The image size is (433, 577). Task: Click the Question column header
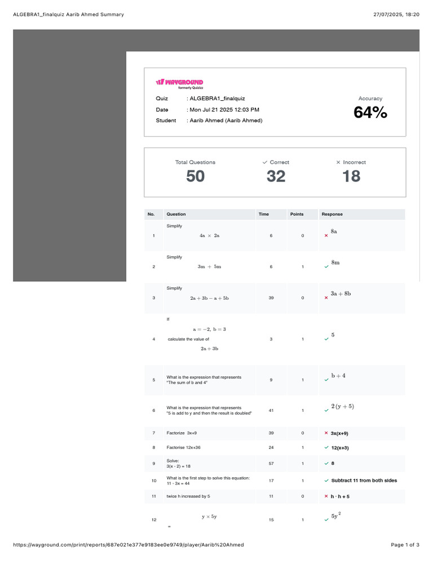point(176,214)
